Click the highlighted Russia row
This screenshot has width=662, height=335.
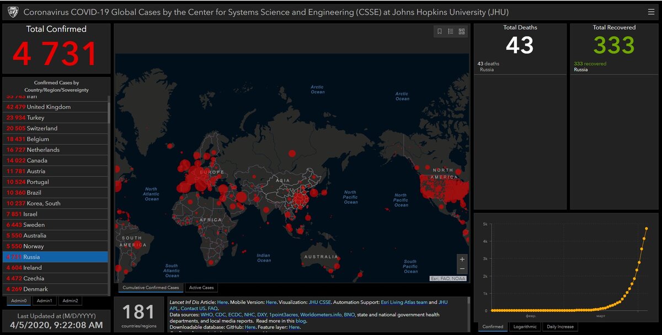coord(55,257)
